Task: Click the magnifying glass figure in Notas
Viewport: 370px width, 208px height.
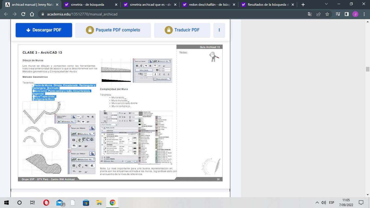Action: [214, 56]
